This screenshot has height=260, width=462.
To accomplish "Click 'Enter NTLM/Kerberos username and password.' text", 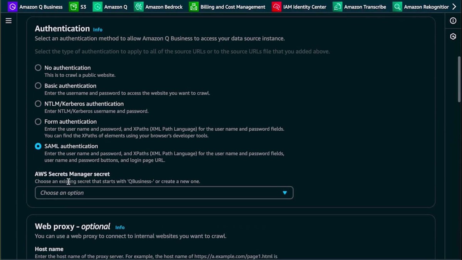I will click(x=96, y=111).
